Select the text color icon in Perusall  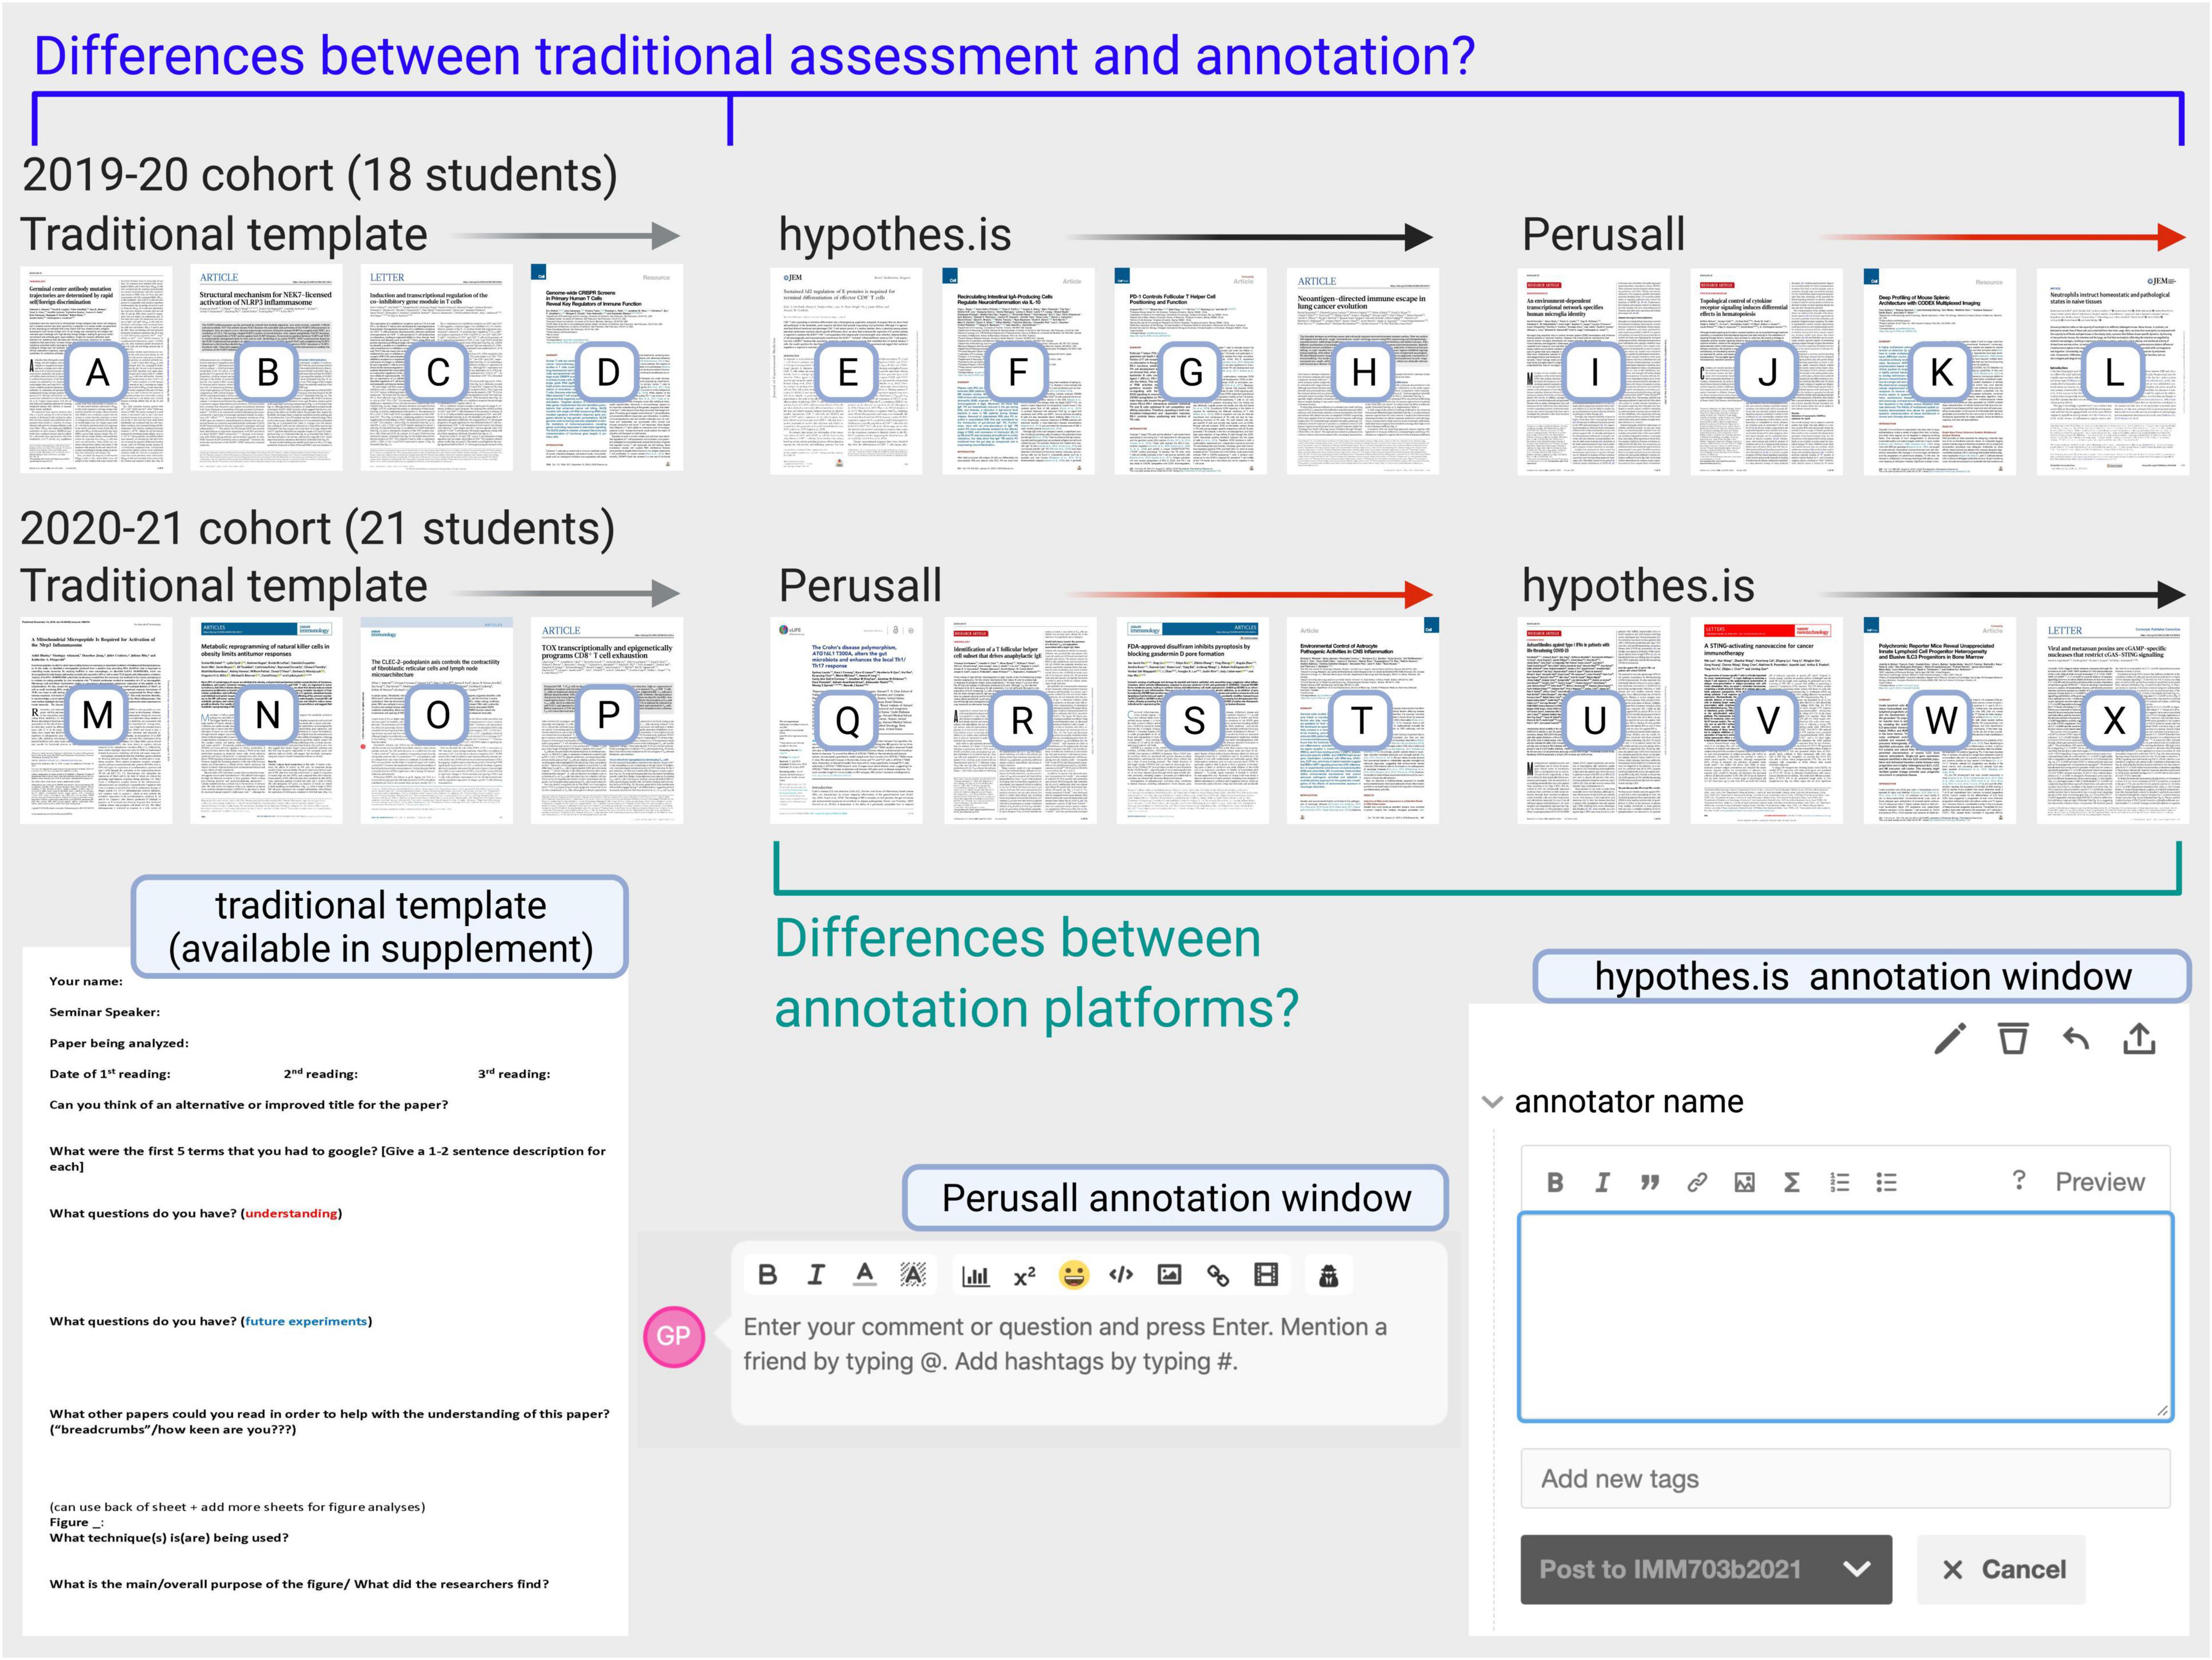click(865, 1275)
